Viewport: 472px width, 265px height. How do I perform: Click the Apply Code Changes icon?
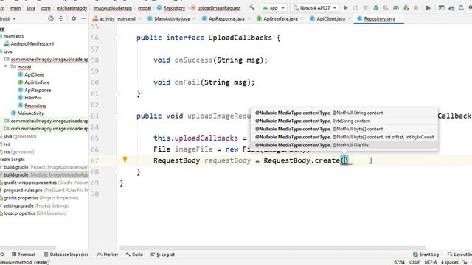coord(366,8)
